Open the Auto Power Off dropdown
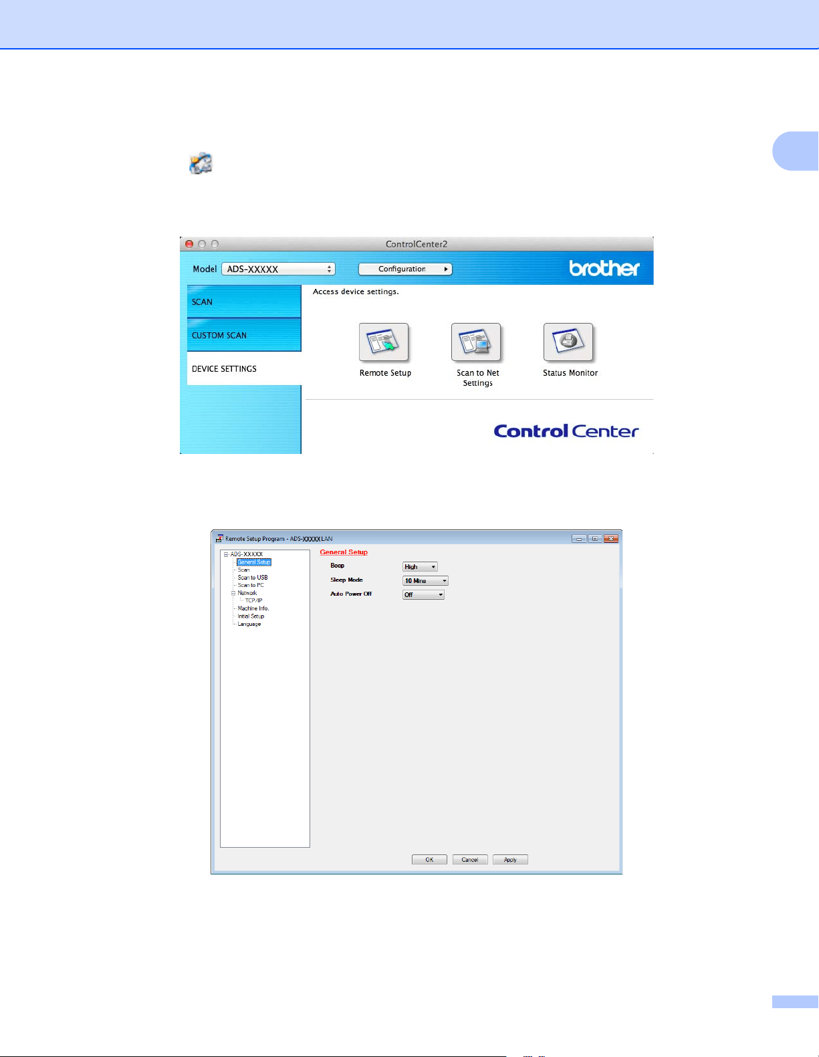 pos(423,595)
